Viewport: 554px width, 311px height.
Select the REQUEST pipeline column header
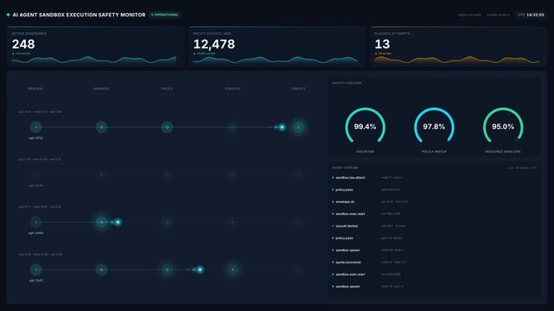[35, 89]
